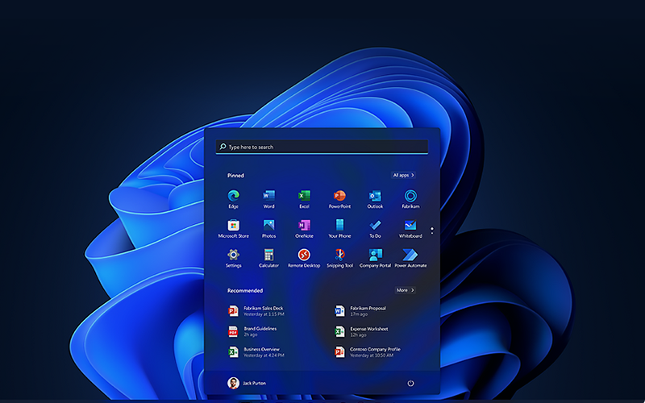Open the Your Phone app
Viewport: 645px width, 403px height.
[339, 226]
